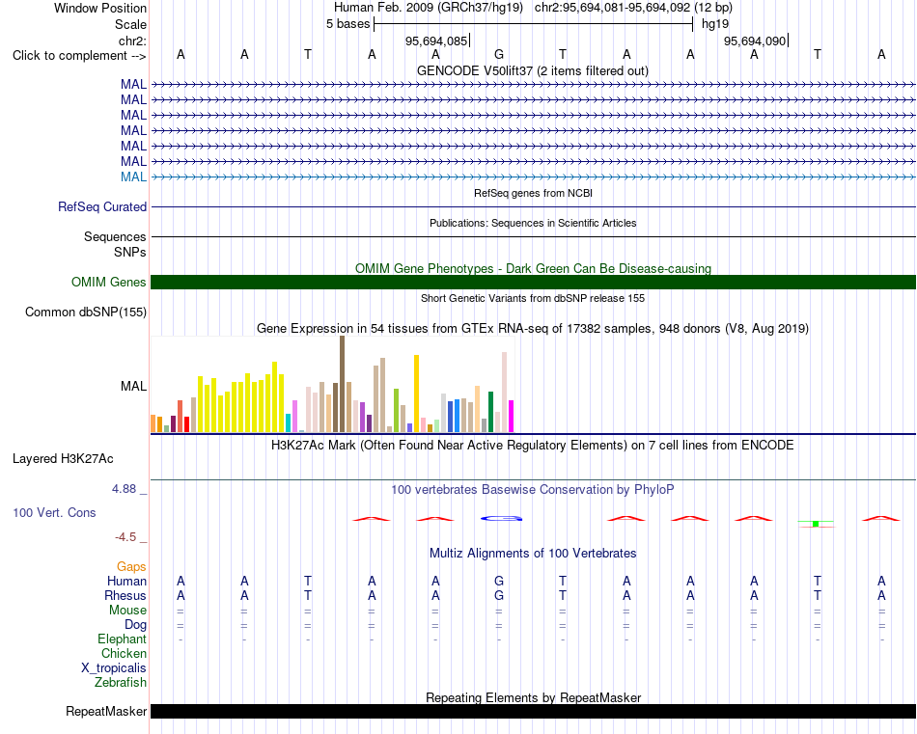Click the RefSeq Curated track label
Screen dimensions: 917x734
[102, 206]
